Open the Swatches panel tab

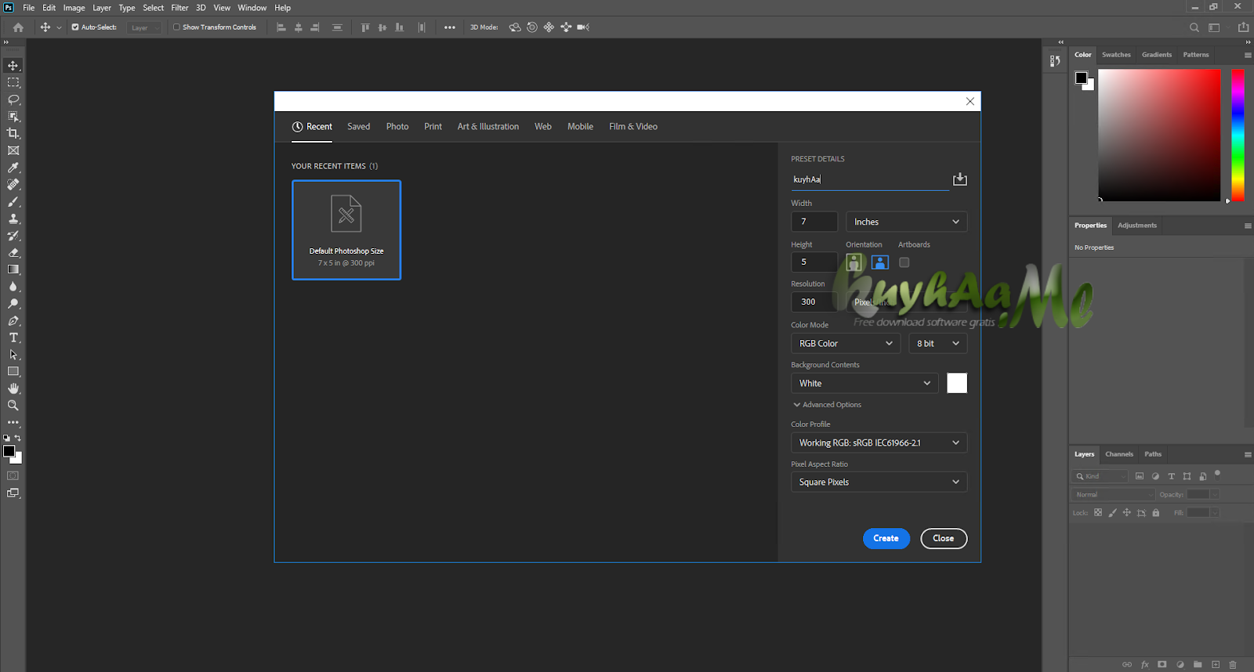[1116, 55]
